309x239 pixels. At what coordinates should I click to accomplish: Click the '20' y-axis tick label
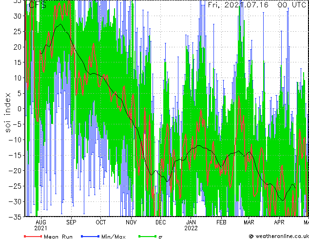[17, 47]
